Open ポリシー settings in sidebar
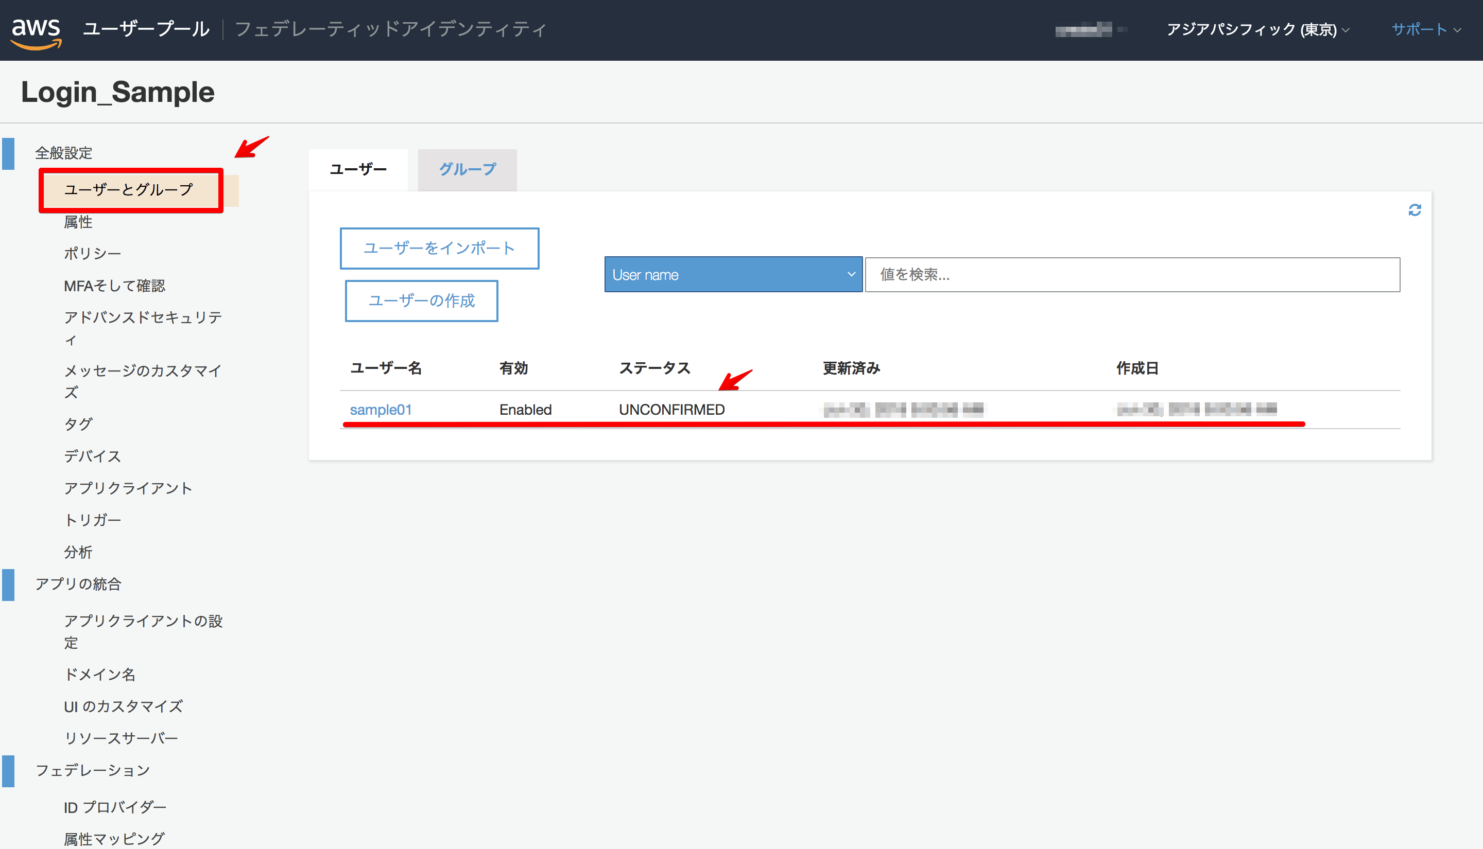Screen dimensions: 1483x849 click(92, 254)
